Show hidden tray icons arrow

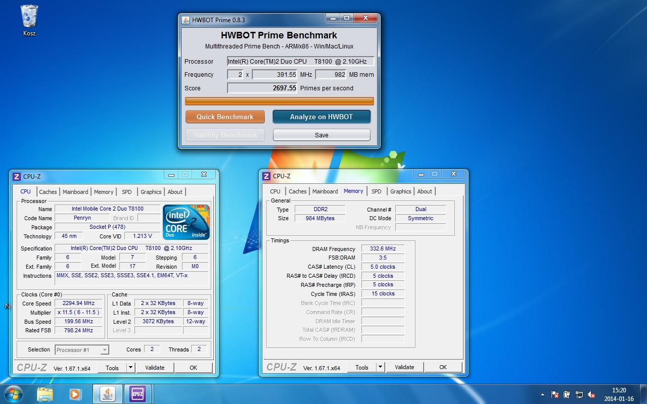543,394
